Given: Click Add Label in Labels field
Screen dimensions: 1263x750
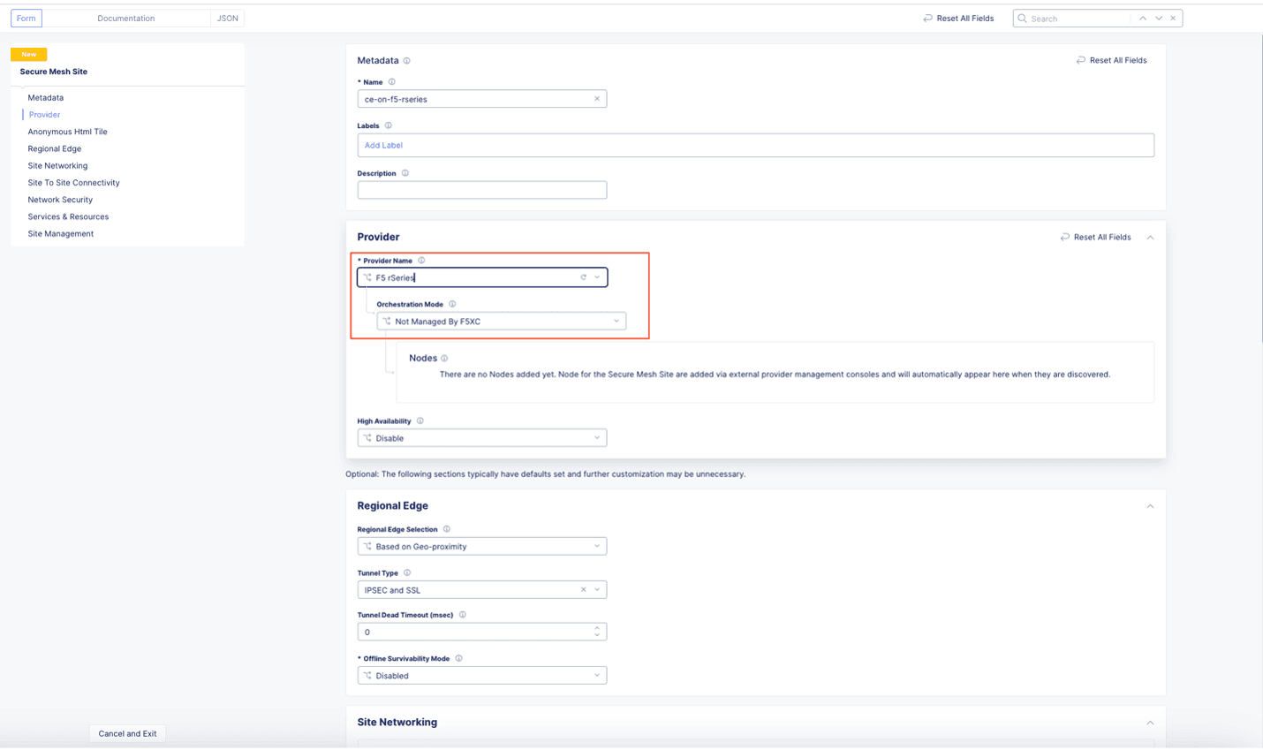Looking at the screenshot, I should pyautogui.click(x=383, y=146).
